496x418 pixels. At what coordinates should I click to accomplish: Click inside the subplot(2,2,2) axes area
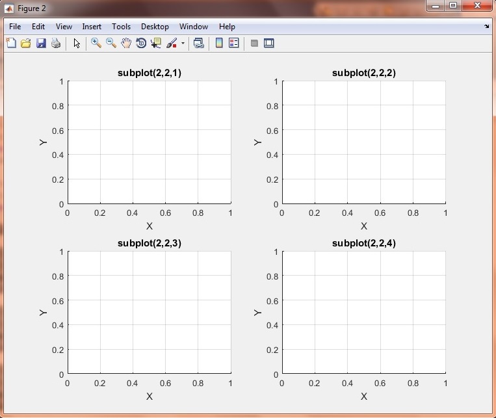(x=364, y=142)
